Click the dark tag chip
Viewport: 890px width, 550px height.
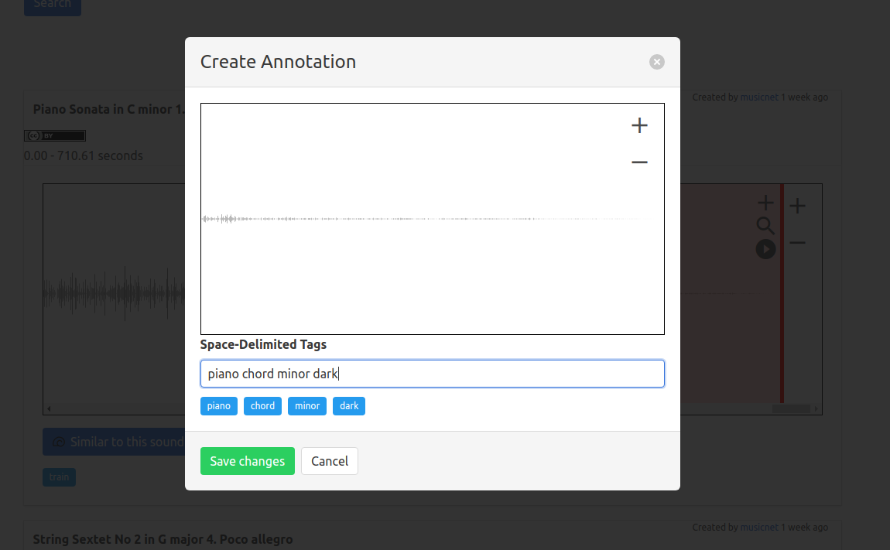pos(349,406)
